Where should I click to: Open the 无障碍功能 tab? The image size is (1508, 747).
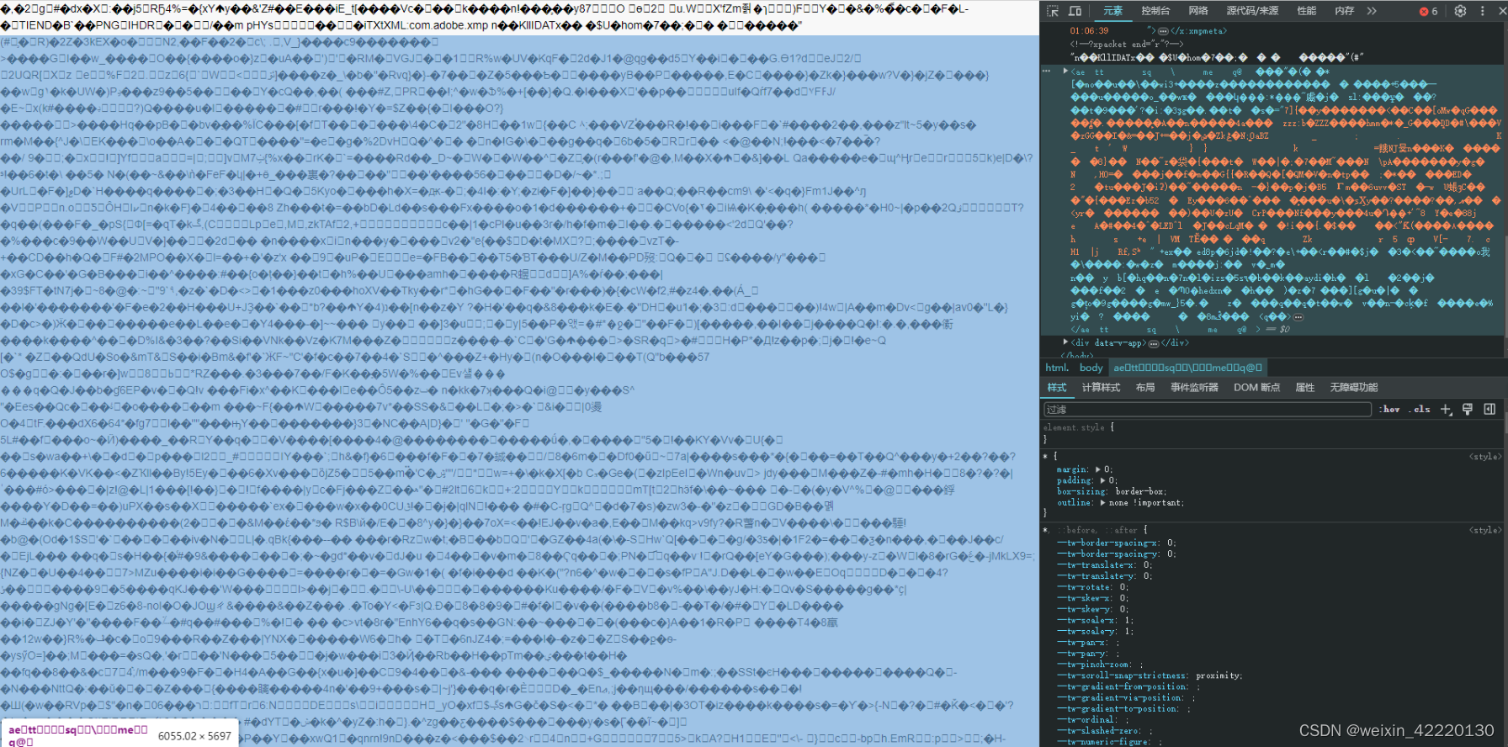(x=1353, y=388)
